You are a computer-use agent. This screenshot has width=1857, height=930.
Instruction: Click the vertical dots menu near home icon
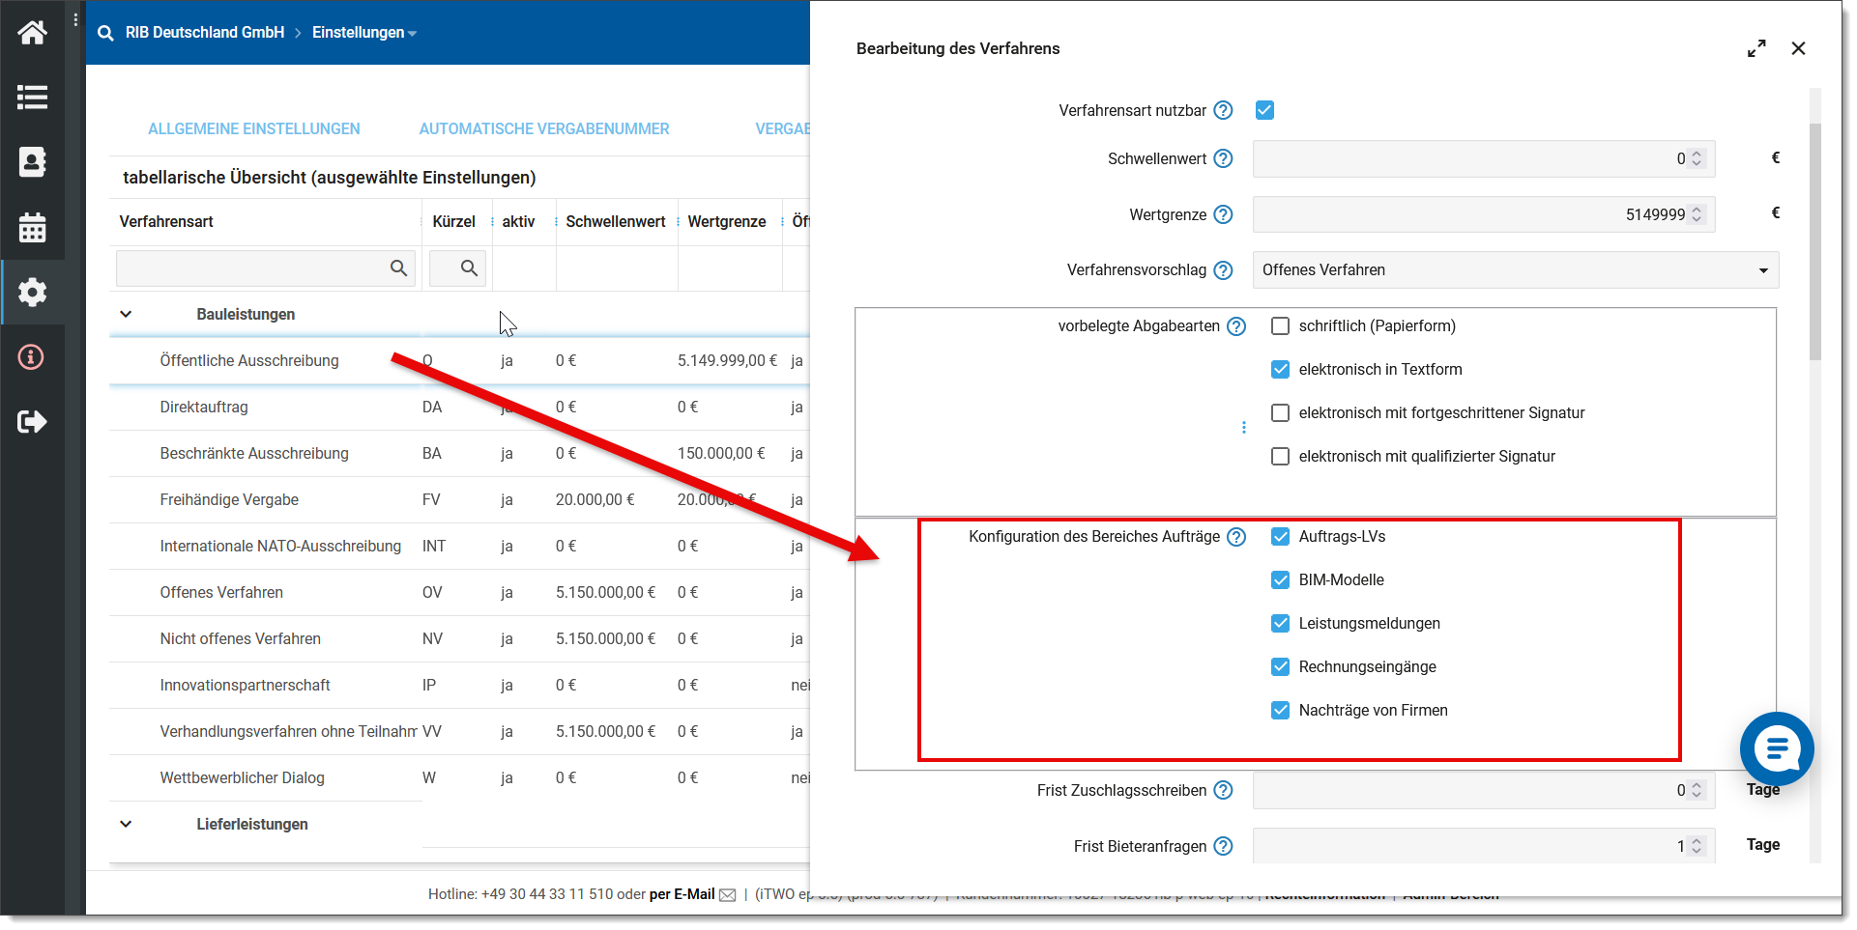click(75, 19)
